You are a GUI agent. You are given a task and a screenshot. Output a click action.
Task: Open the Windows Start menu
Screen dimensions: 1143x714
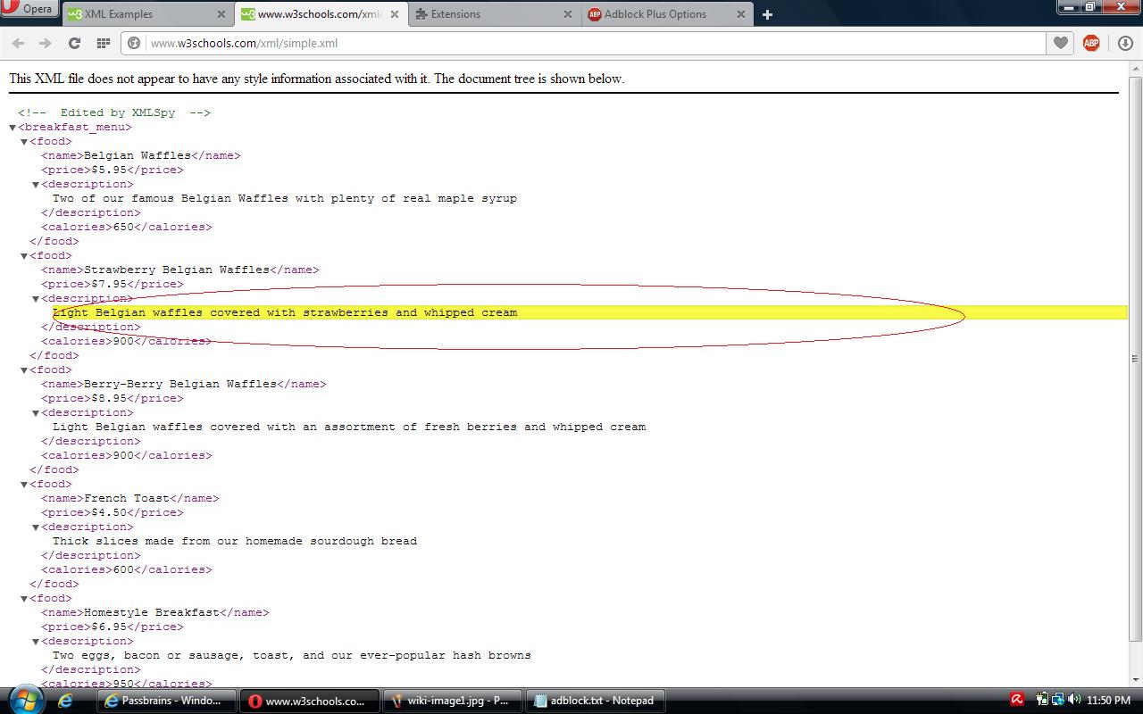click(24, 700)
